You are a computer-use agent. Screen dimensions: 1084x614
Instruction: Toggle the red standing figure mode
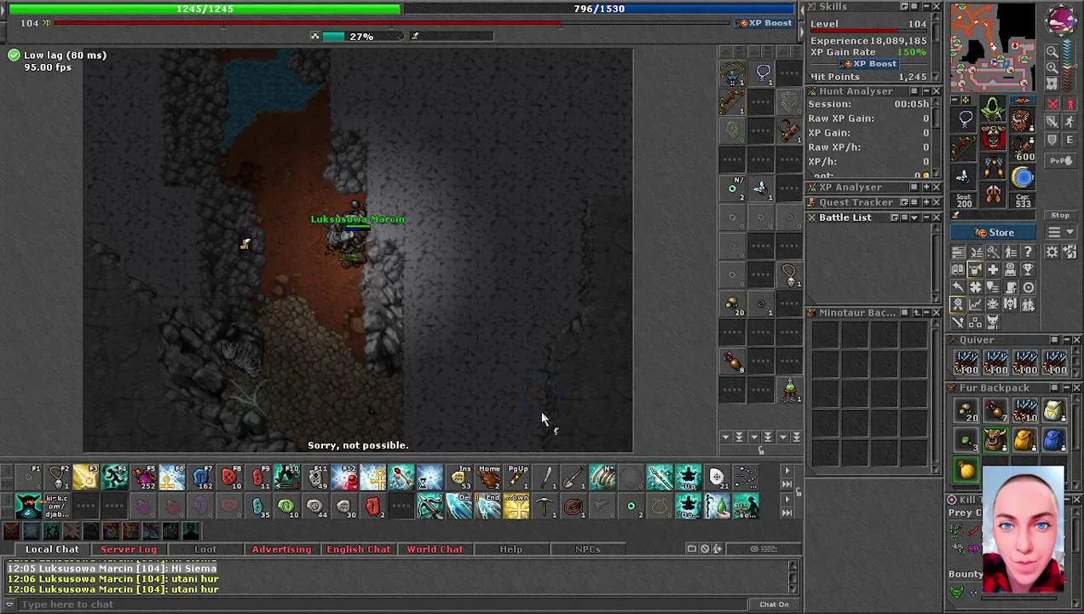1070,104
